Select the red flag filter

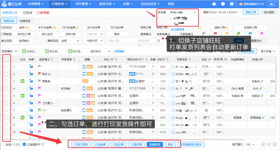pyautogui.click(x=215, y=34)
